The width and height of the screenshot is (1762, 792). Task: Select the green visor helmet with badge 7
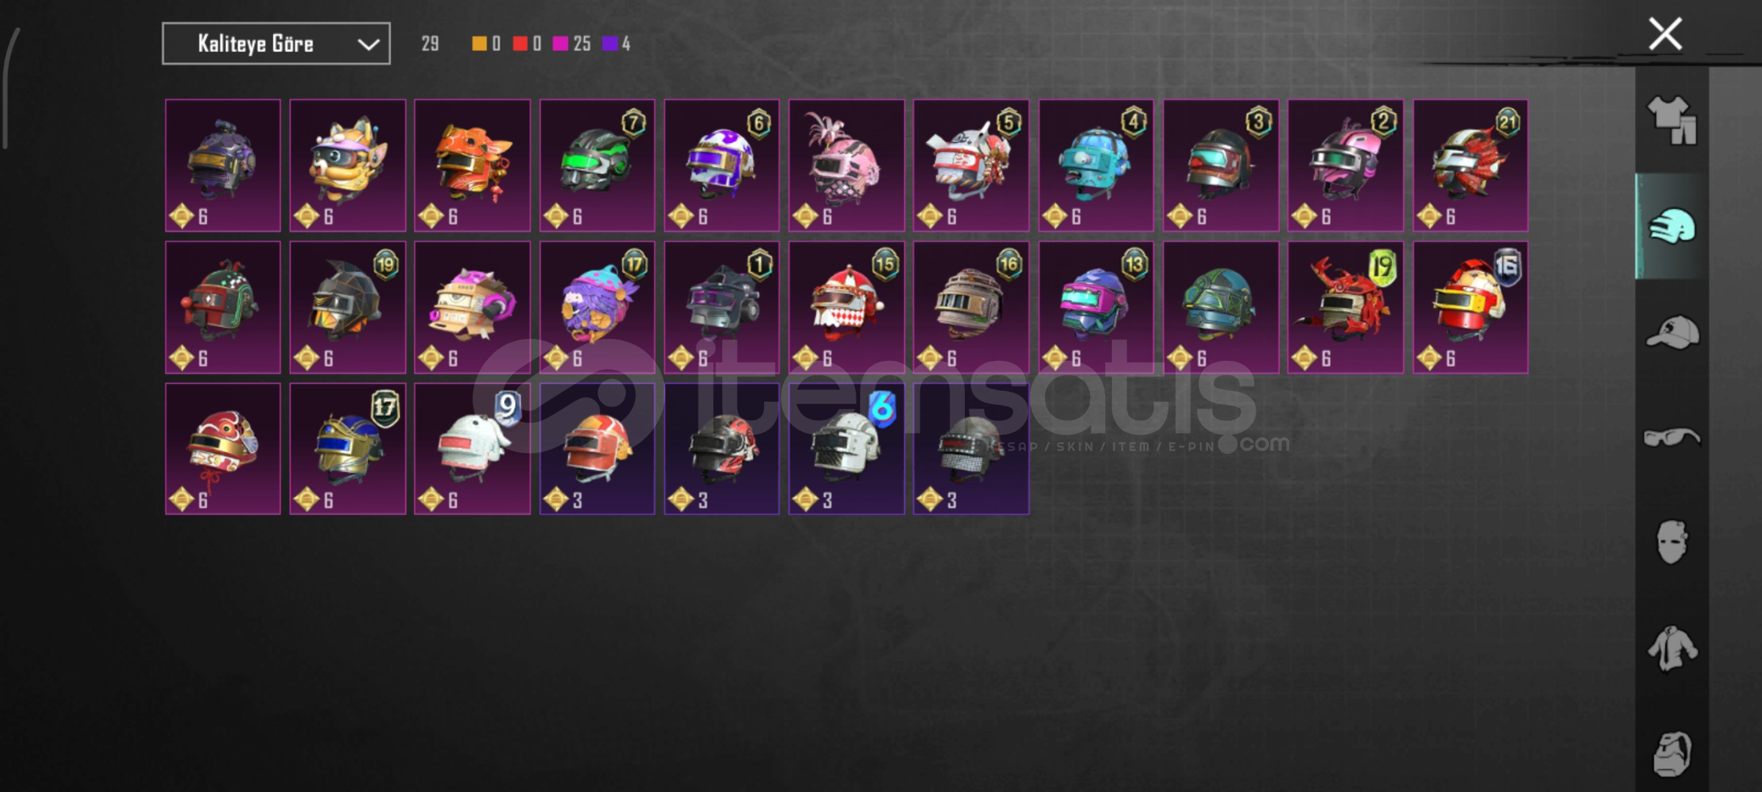pyautogui.click(x=597, y=166)
